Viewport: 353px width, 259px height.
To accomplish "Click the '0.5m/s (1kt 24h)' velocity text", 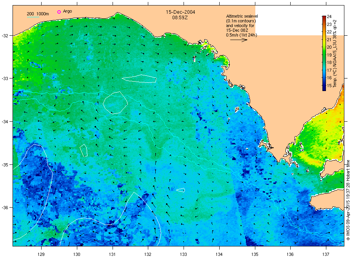I will pyautogui.click(x=241, y=35).
